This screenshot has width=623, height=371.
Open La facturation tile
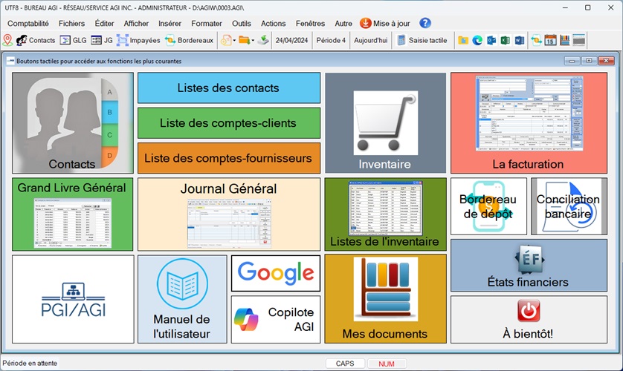(529, 123)
